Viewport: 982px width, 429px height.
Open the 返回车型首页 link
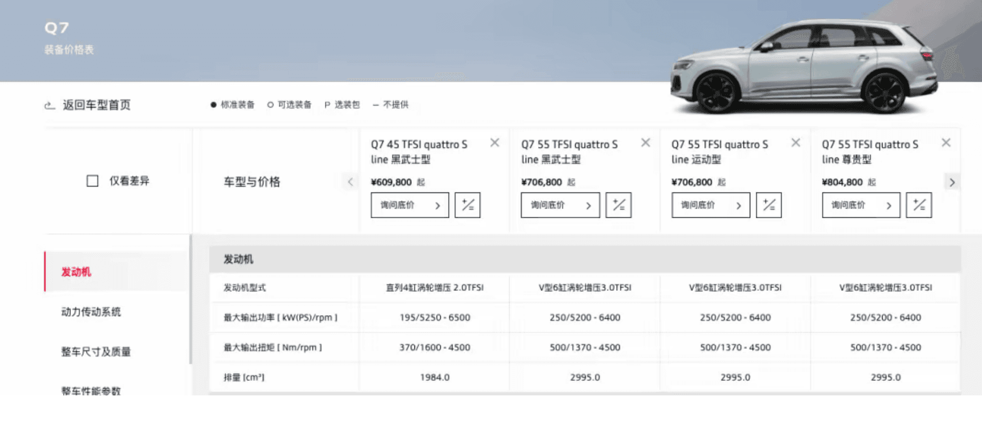[96, 105]
